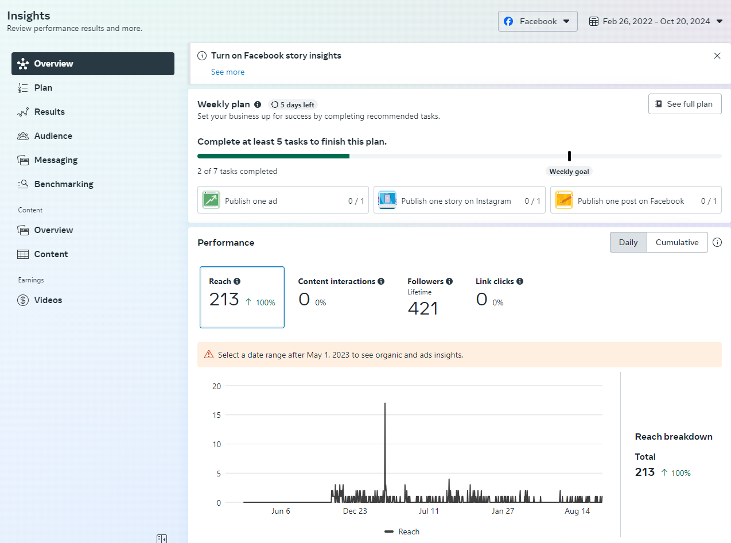Click the Publish one ad green chart icon

tap(211, 200)
